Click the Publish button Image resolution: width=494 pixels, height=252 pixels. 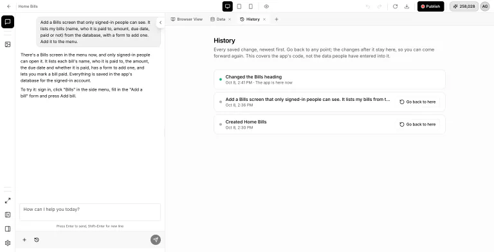tap(431, 6)
